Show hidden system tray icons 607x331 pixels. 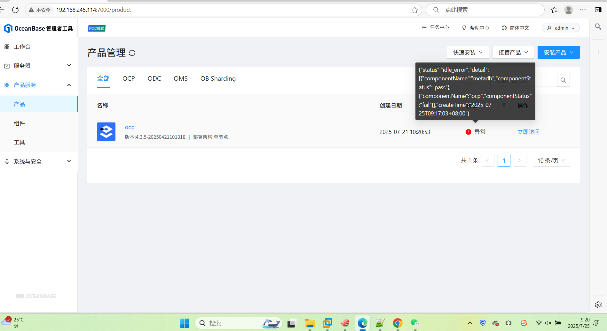(470, 323)
